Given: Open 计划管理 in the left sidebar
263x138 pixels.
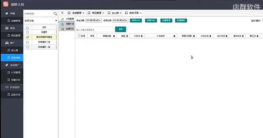Looking at the screenshot, I should pyautogui.click(x=12, y=72).
